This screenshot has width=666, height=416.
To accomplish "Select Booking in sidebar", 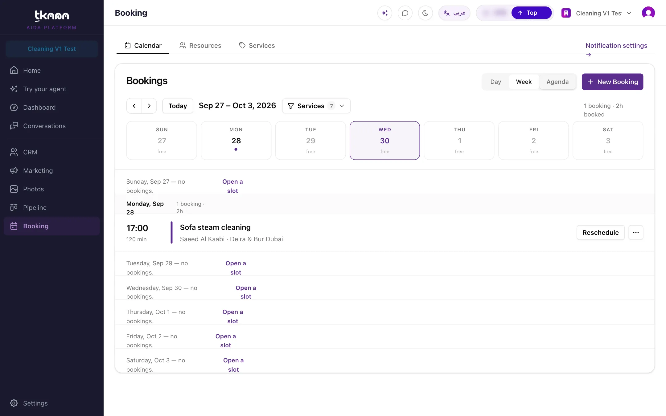I will [x=52, y=226].
